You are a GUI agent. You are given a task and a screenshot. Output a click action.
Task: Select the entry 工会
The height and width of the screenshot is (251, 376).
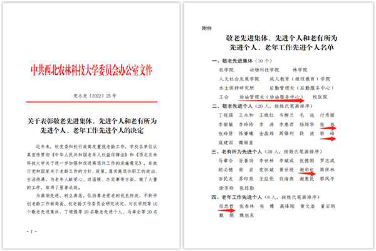[x=224, y=97]
